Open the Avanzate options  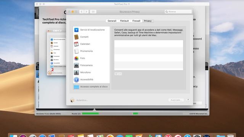176,100
